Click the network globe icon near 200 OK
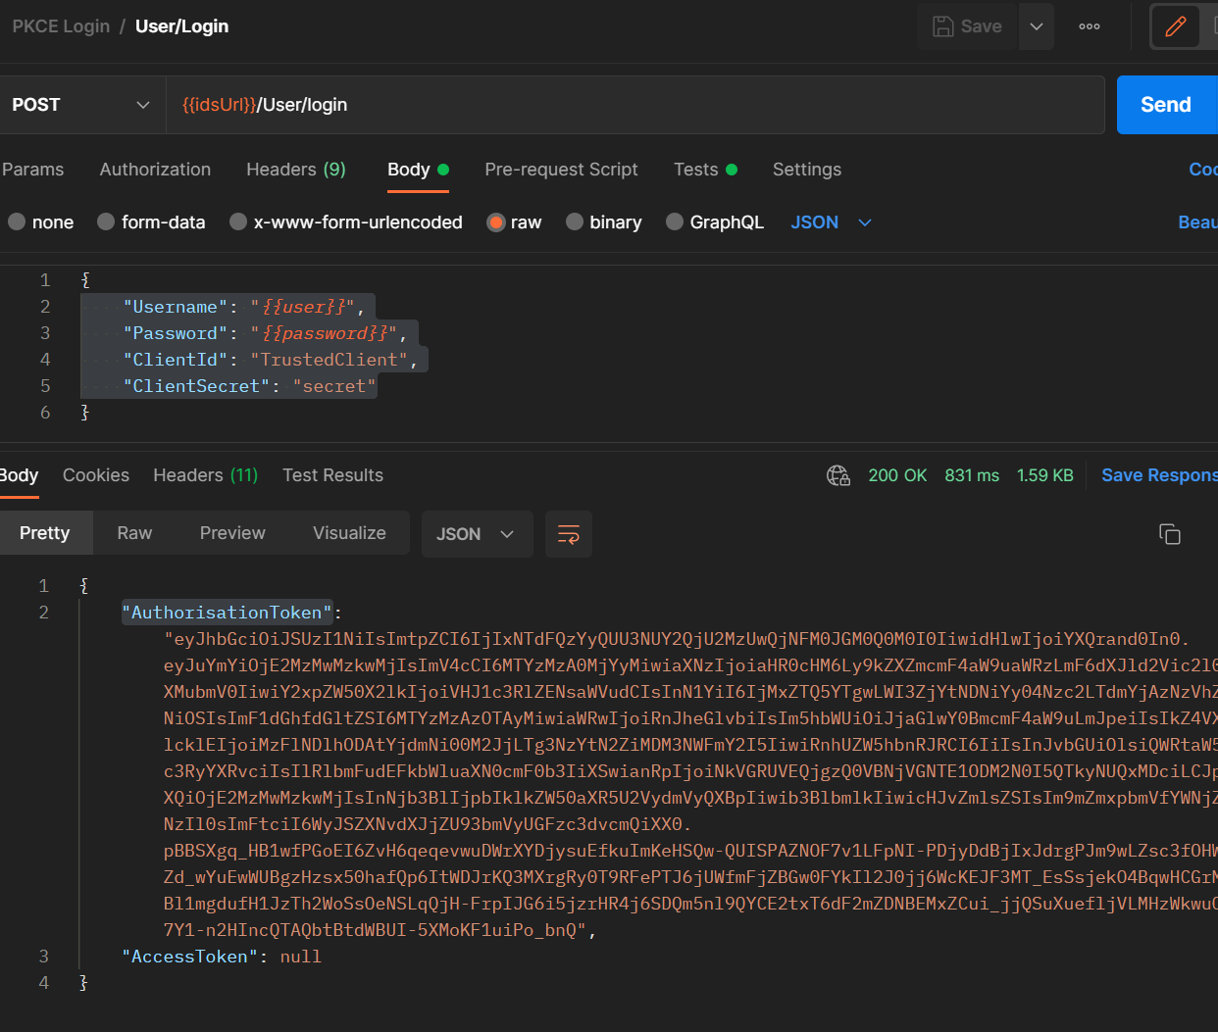The image size is (1218, 1032). pos(838,475)
